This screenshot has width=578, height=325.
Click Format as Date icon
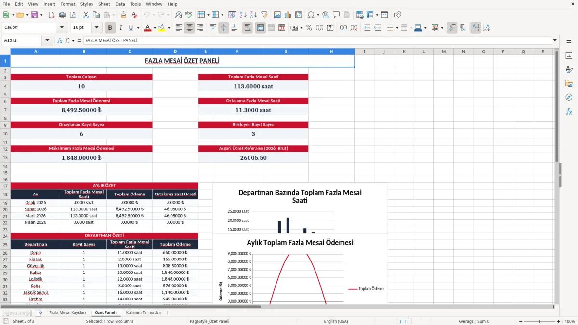(330, 28)
